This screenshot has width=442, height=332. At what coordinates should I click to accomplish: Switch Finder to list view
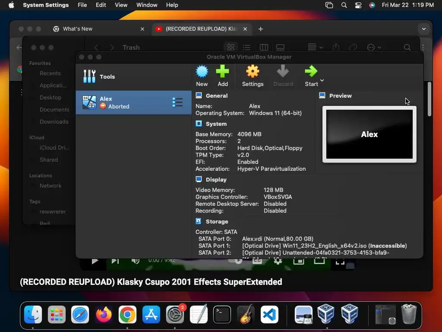pos(246,47)
